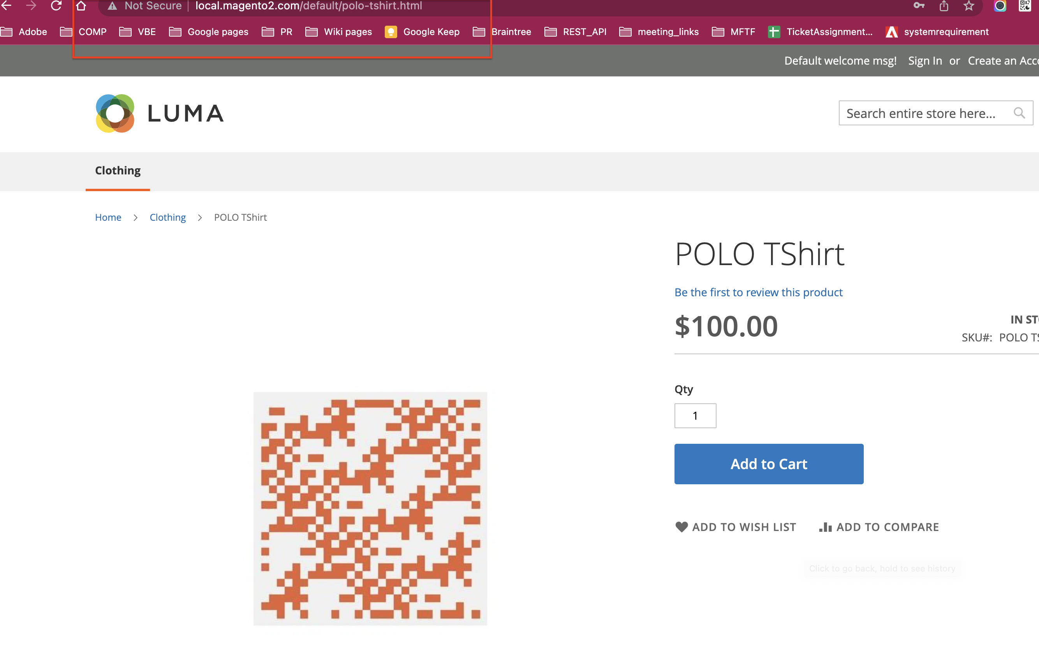Go to Home in the breadcrumb

[x=108, y=217]
